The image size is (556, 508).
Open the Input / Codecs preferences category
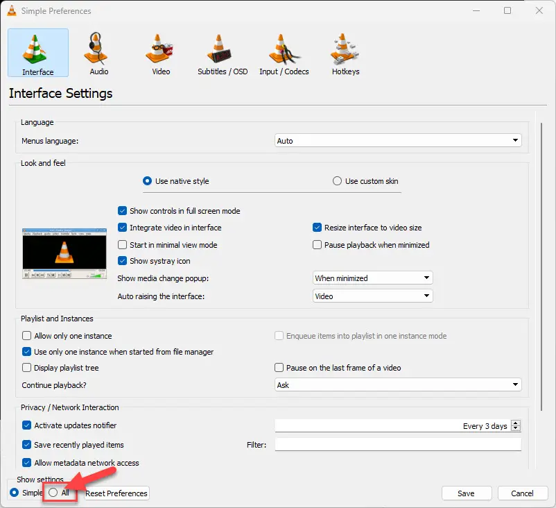click(284, 53)
